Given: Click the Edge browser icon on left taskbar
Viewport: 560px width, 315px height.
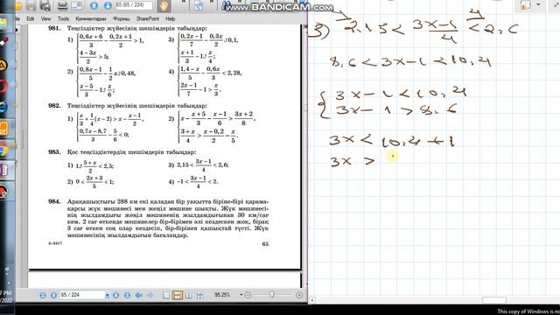Looking at the screenshot, I should (3, 107).
